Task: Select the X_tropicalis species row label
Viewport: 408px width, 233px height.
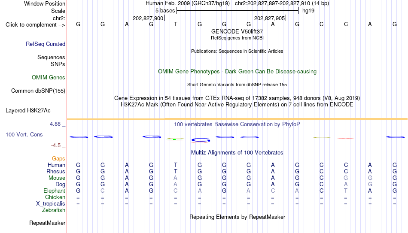Action: point(51,204)
